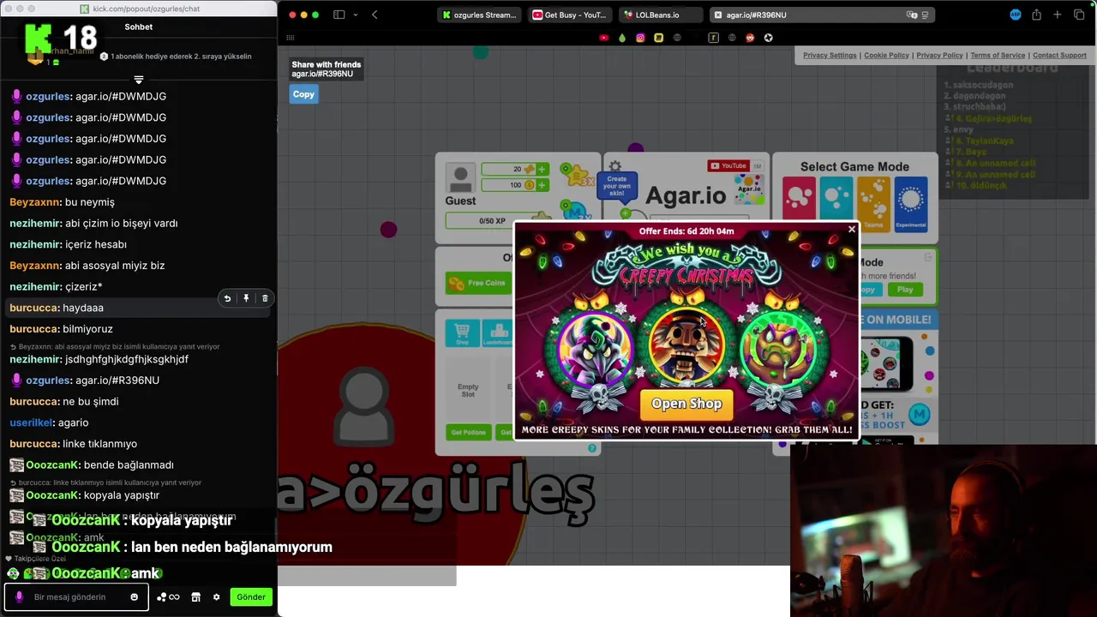The width and height of the screenshot is (1097, 617).
Task: Click the Create your own skin bubble
Action: click(x=617, y=186)
